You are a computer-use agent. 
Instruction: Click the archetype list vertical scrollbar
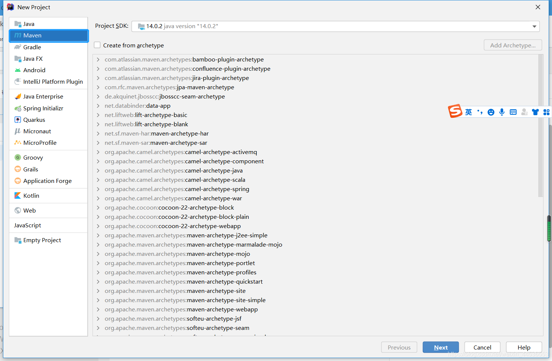pos(541,126)
